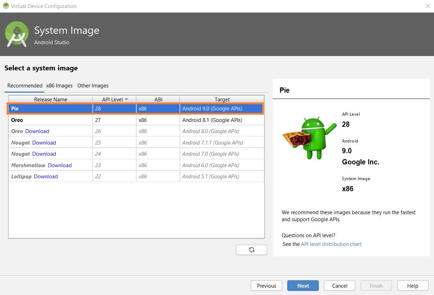Click API level 27 cell
Viewport: 434px width, 295px height.
tap(114, 120)
